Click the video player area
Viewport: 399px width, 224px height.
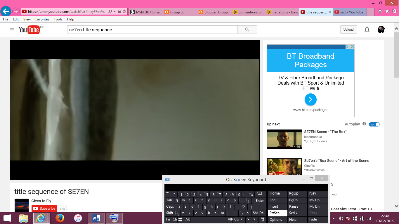(x=135, y=110)
